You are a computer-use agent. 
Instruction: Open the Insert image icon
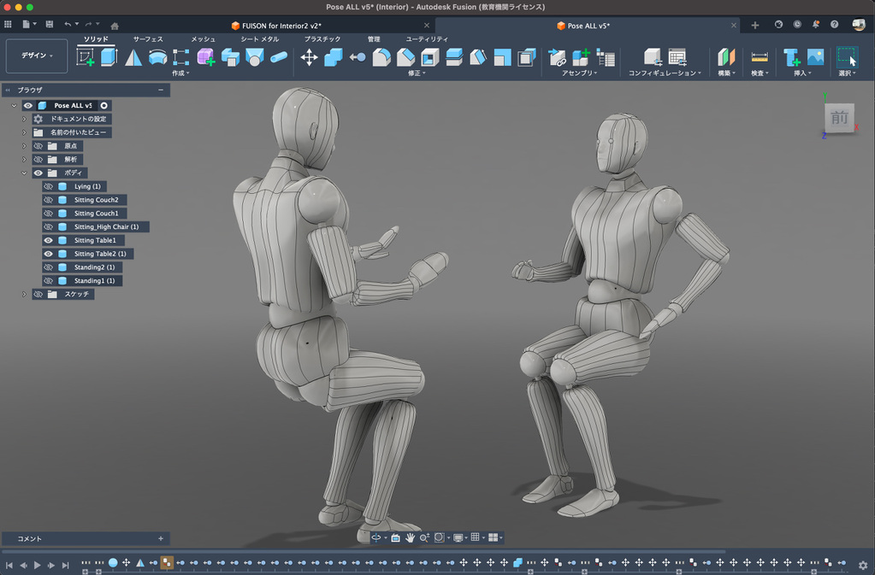tap(815, 57)
